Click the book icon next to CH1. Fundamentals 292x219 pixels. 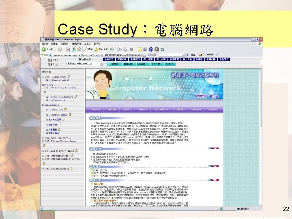coord(69,76)
